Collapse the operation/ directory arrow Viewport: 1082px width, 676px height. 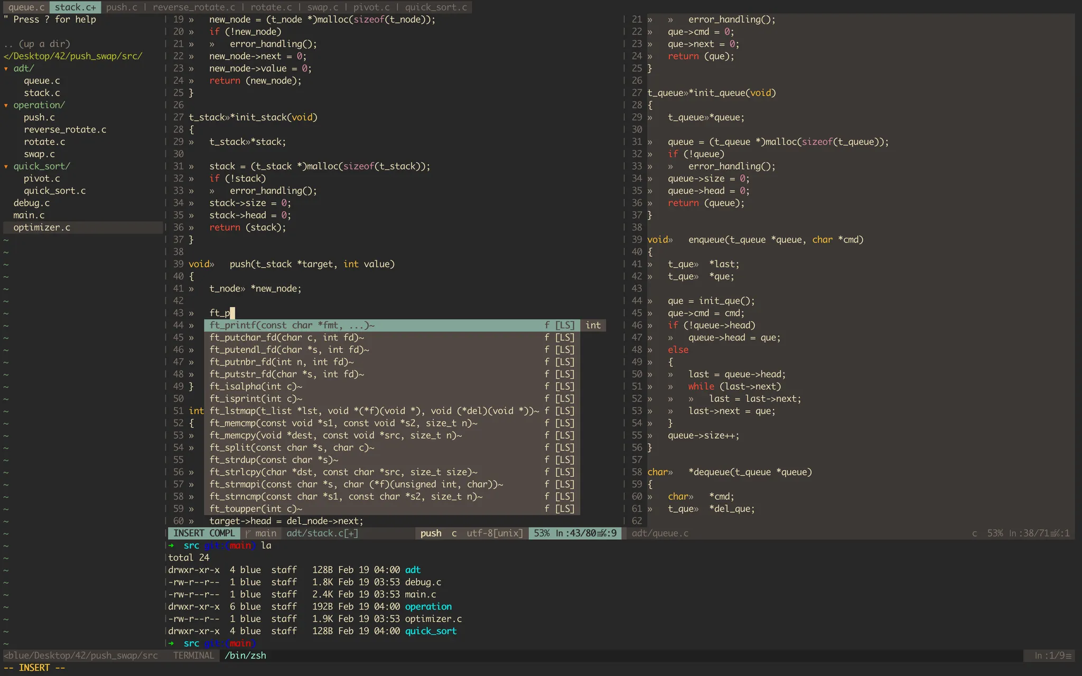click(x=6, y=105)
